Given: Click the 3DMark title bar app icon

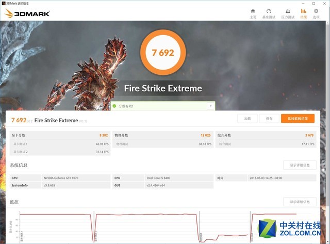Looking at the screenshot, I should 4,4.
